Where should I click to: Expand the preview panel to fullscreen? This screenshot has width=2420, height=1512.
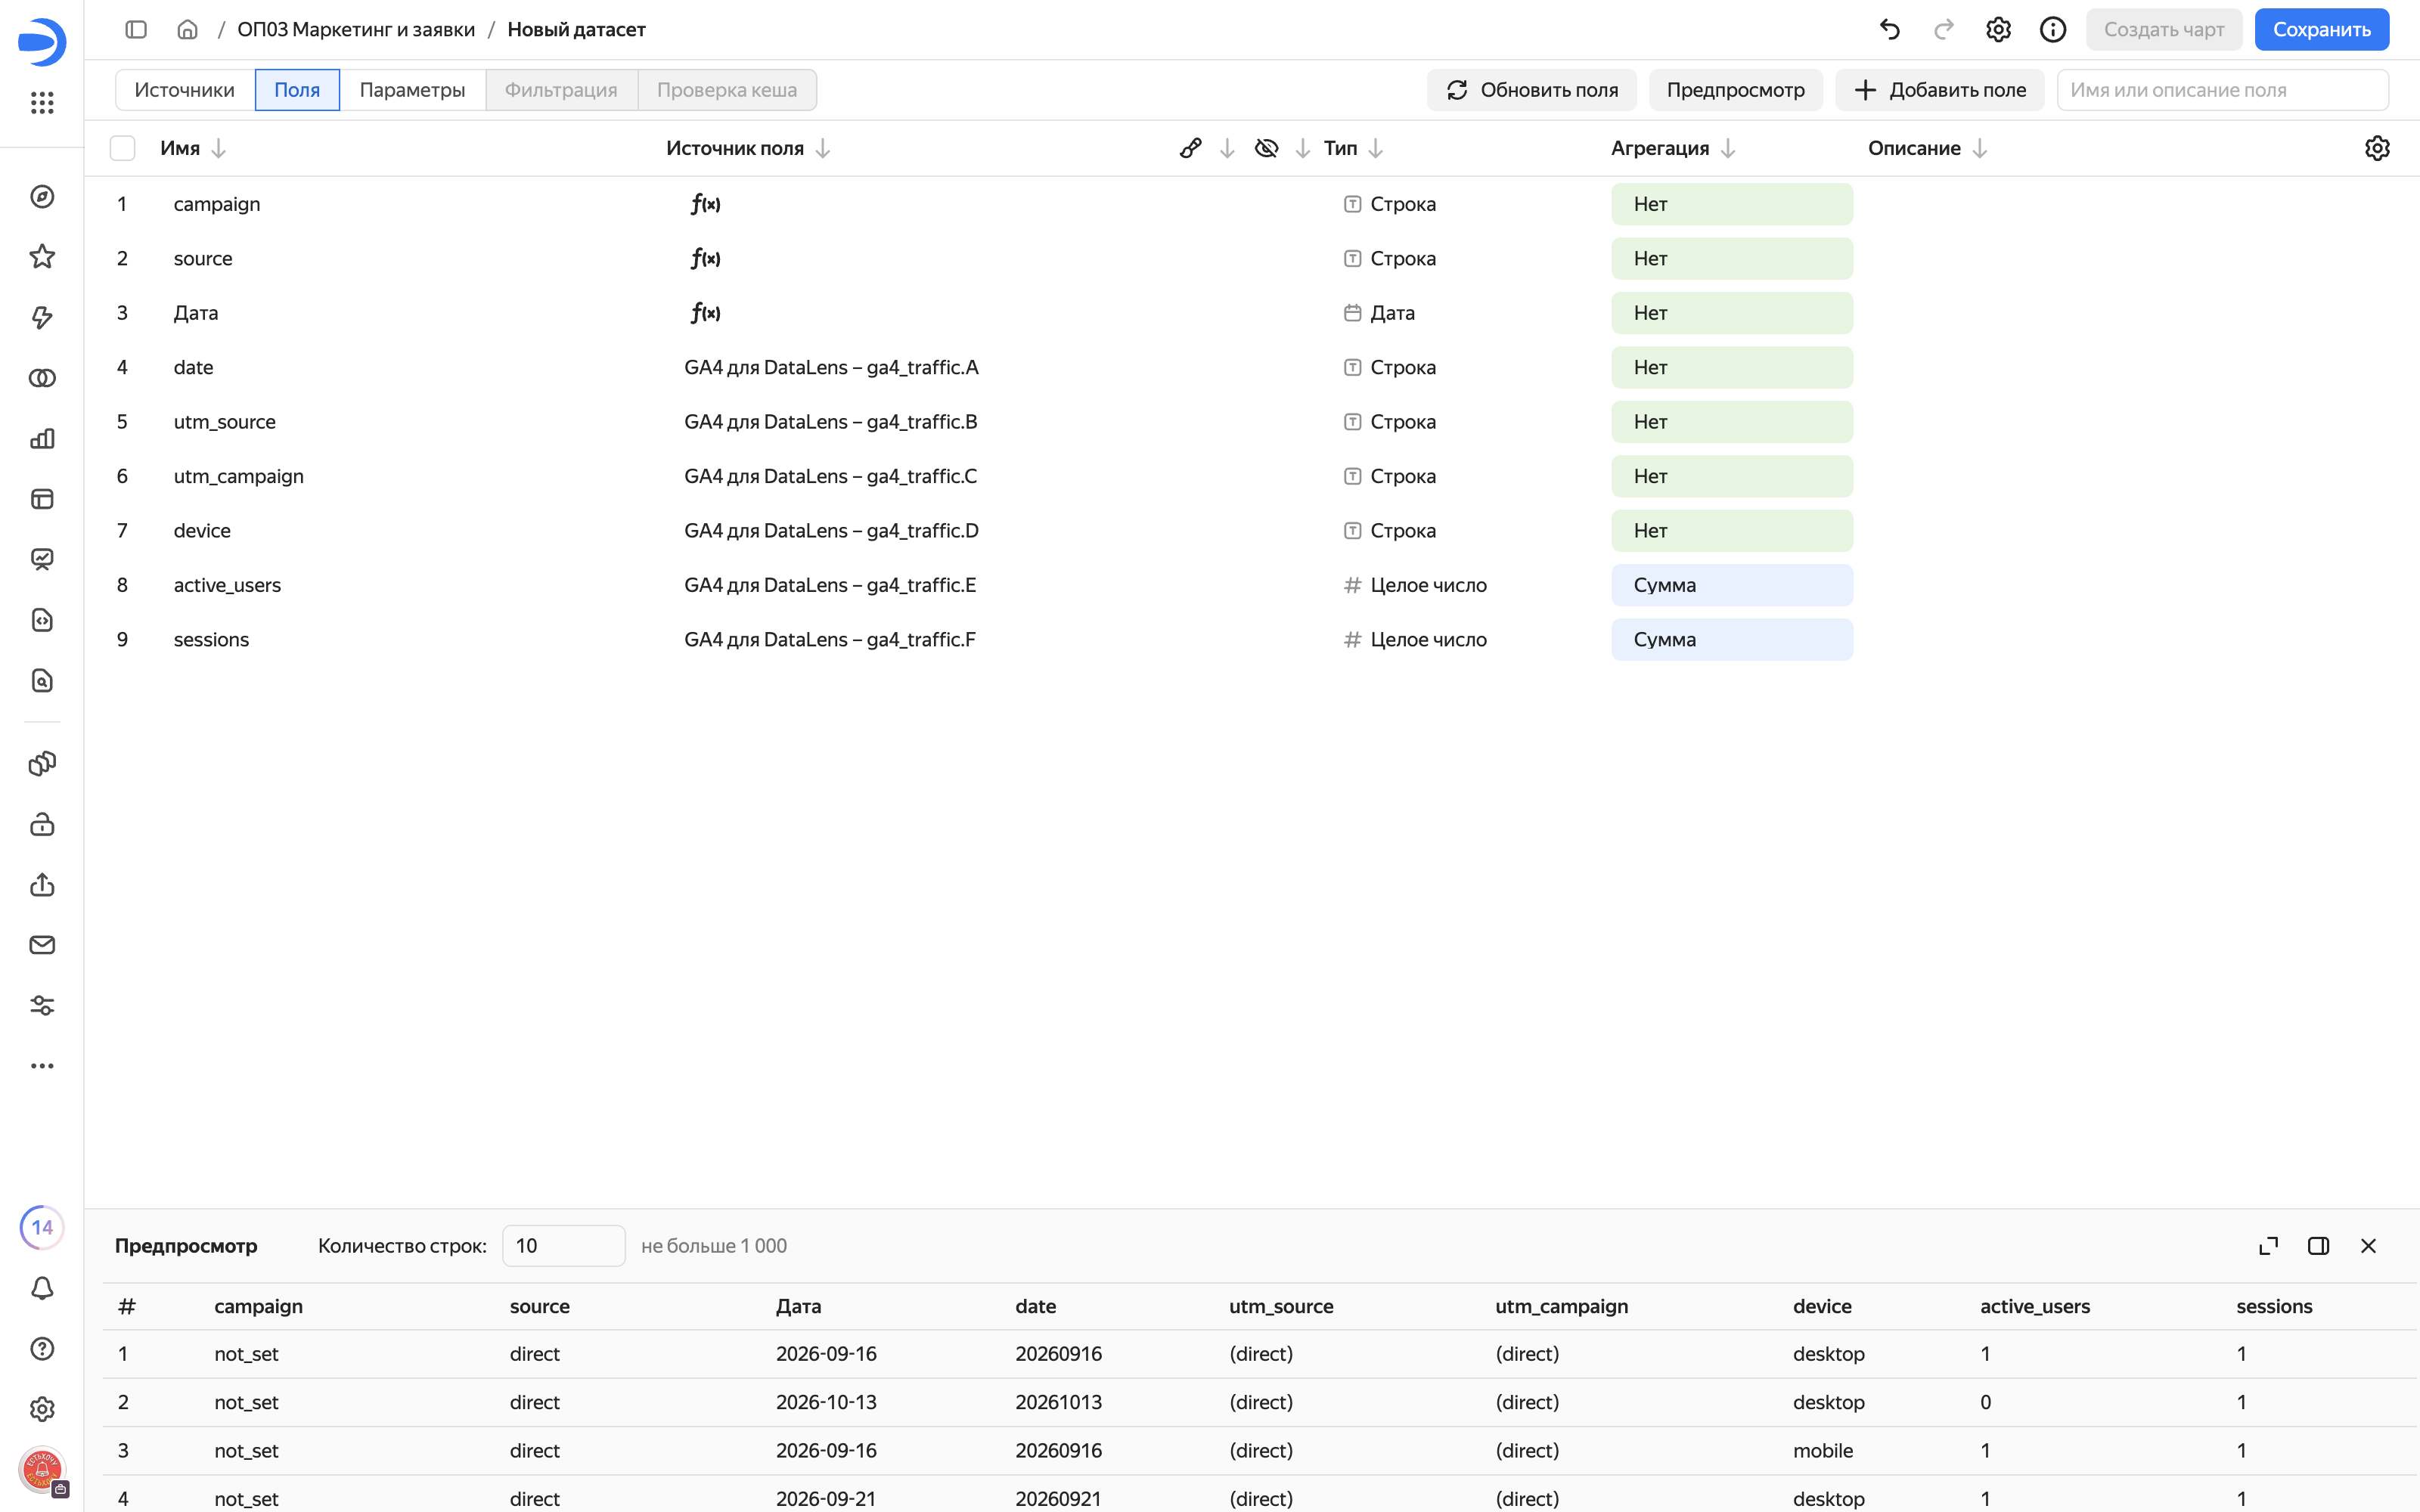pyautogui.click(x=2269, y=1246)
